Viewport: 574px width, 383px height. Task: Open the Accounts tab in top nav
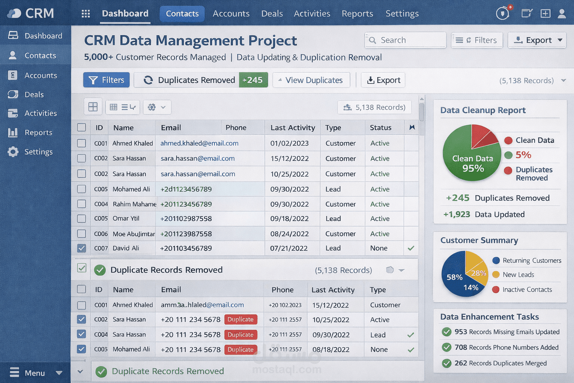click(x=231, y=14)
